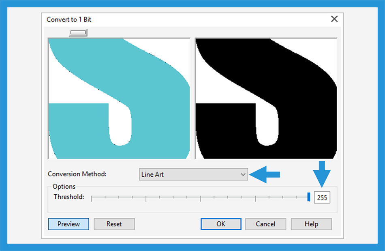This screenshot has width=385, height=251.
Task: Open the Conversion Method dropdown
Action: click(193, 174)
